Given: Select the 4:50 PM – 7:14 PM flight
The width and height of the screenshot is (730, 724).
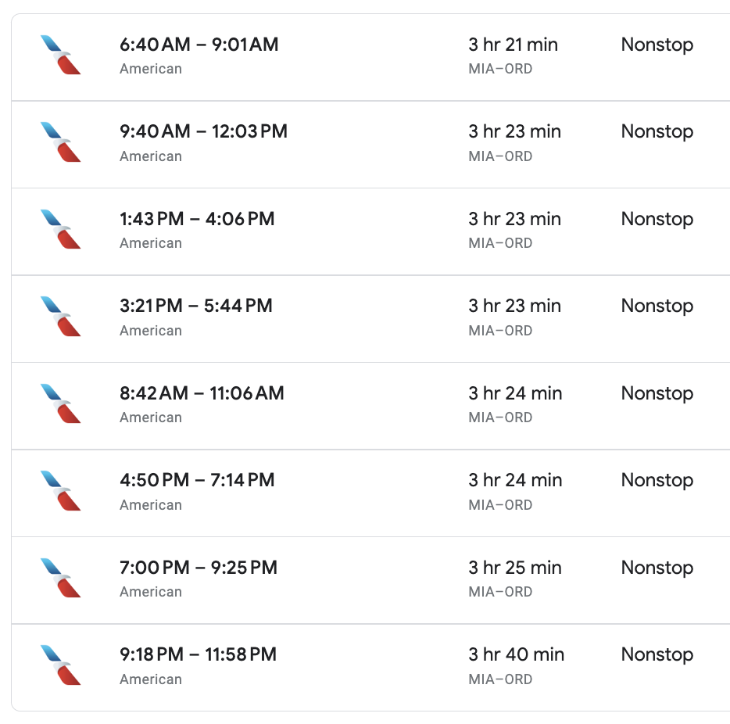Looking at the screenshot, I should tap(370, 493).
